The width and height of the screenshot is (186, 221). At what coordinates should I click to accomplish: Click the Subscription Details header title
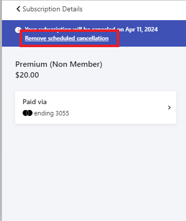(53, 9)
